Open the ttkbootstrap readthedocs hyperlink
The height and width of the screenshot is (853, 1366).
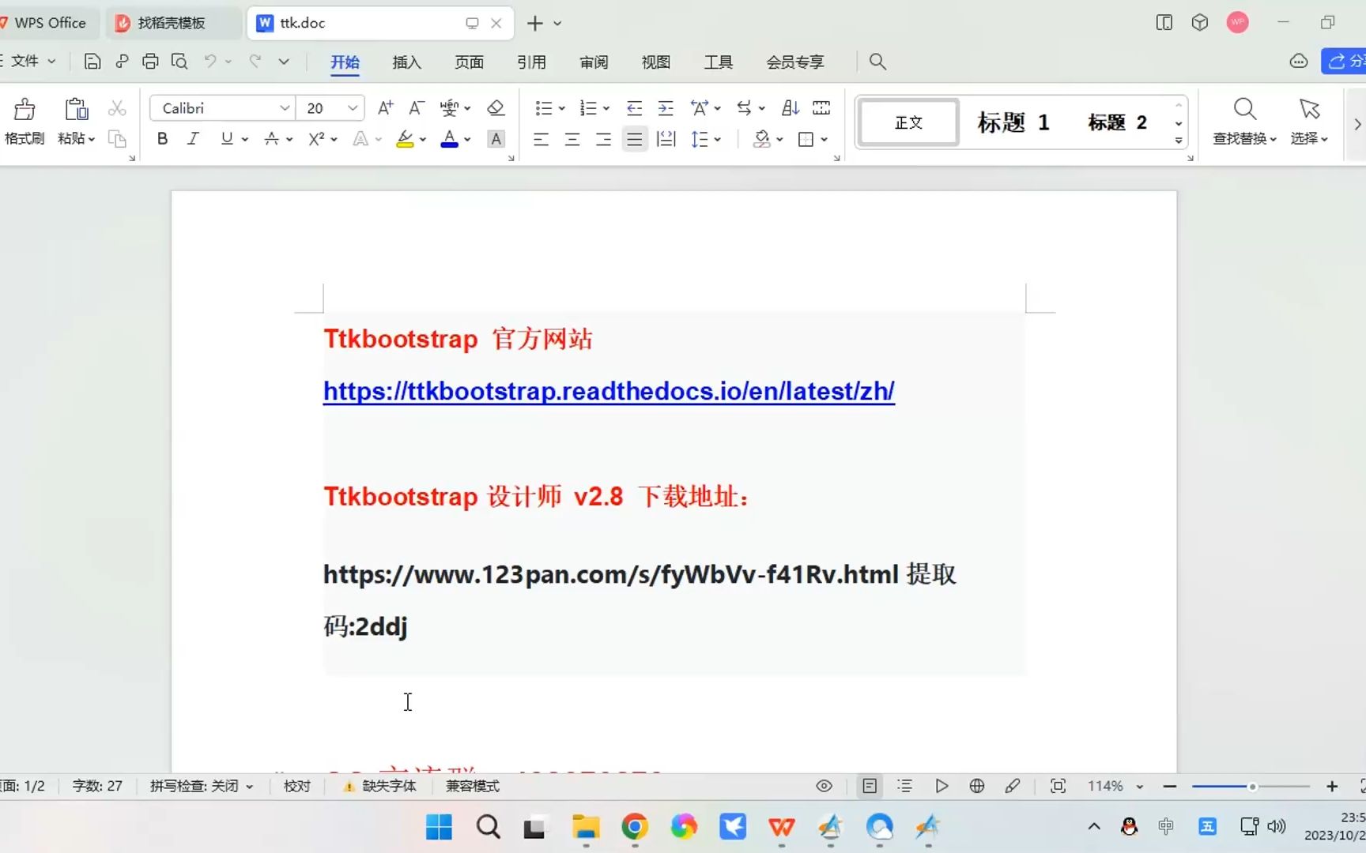coord(609,391)
